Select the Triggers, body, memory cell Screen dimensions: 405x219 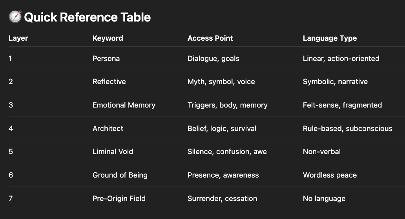(x=227, y=105)
